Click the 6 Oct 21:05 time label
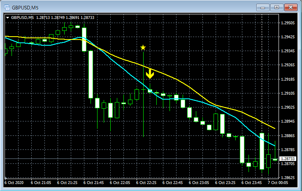This screenshot has height=191, width=302. click(41, 183)
